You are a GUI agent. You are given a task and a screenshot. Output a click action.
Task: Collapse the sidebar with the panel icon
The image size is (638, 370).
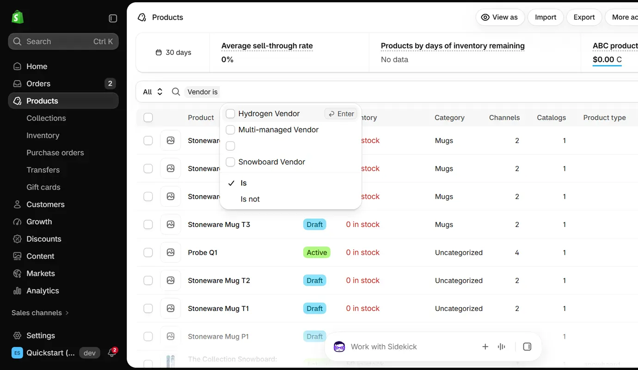click(x=113, y=18)
